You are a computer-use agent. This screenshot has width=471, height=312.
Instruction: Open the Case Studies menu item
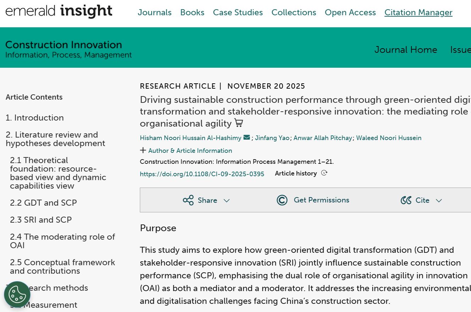point(238,12)
